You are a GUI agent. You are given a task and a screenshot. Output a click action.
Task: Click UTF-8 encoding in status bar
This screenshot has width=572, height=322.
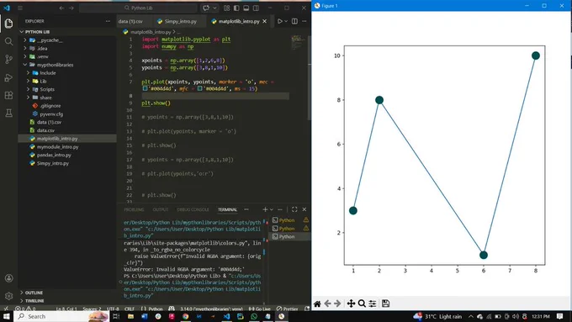click(x=113, y=309)
